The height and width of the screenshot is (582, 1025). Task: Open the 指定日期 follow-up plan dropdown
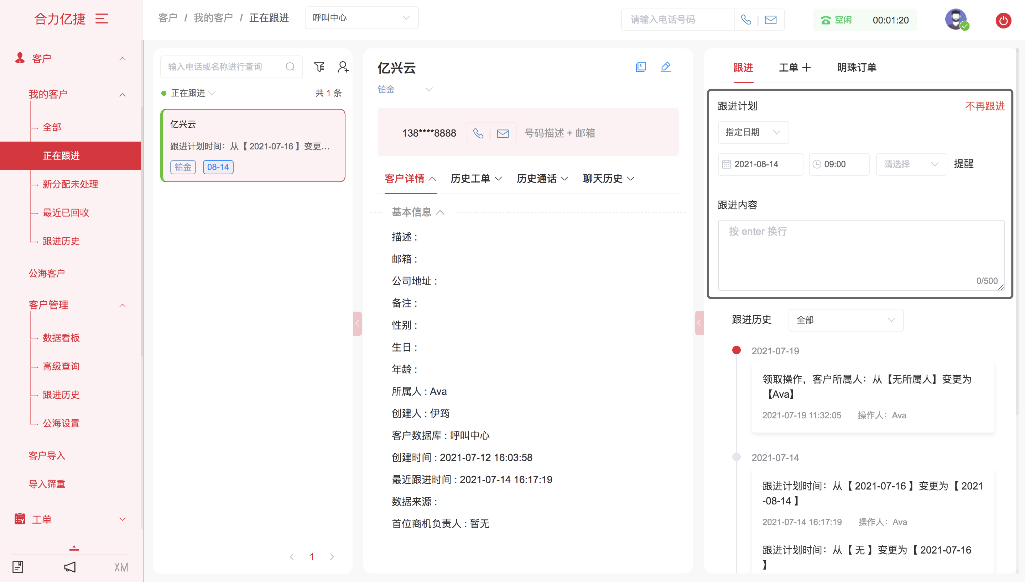coord(753,132)
